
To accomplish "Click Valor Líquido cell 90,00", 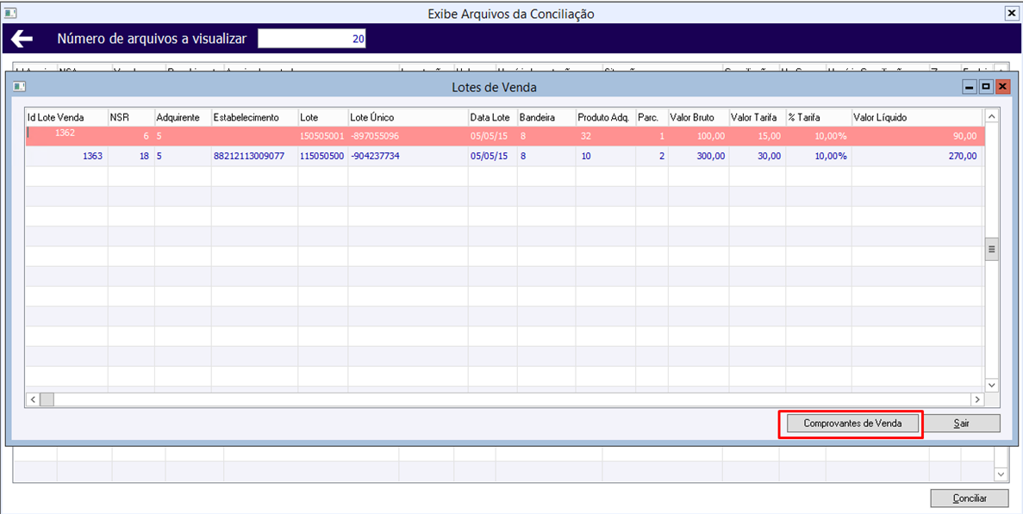I will point(917,136).
